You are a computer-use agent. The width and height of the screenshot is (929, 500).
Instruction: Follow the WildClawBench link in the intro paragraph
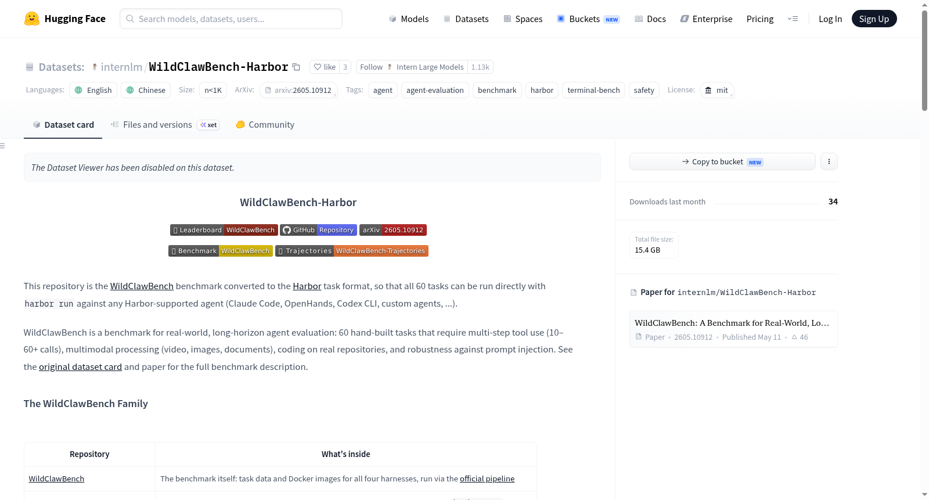tap(142, 286)
